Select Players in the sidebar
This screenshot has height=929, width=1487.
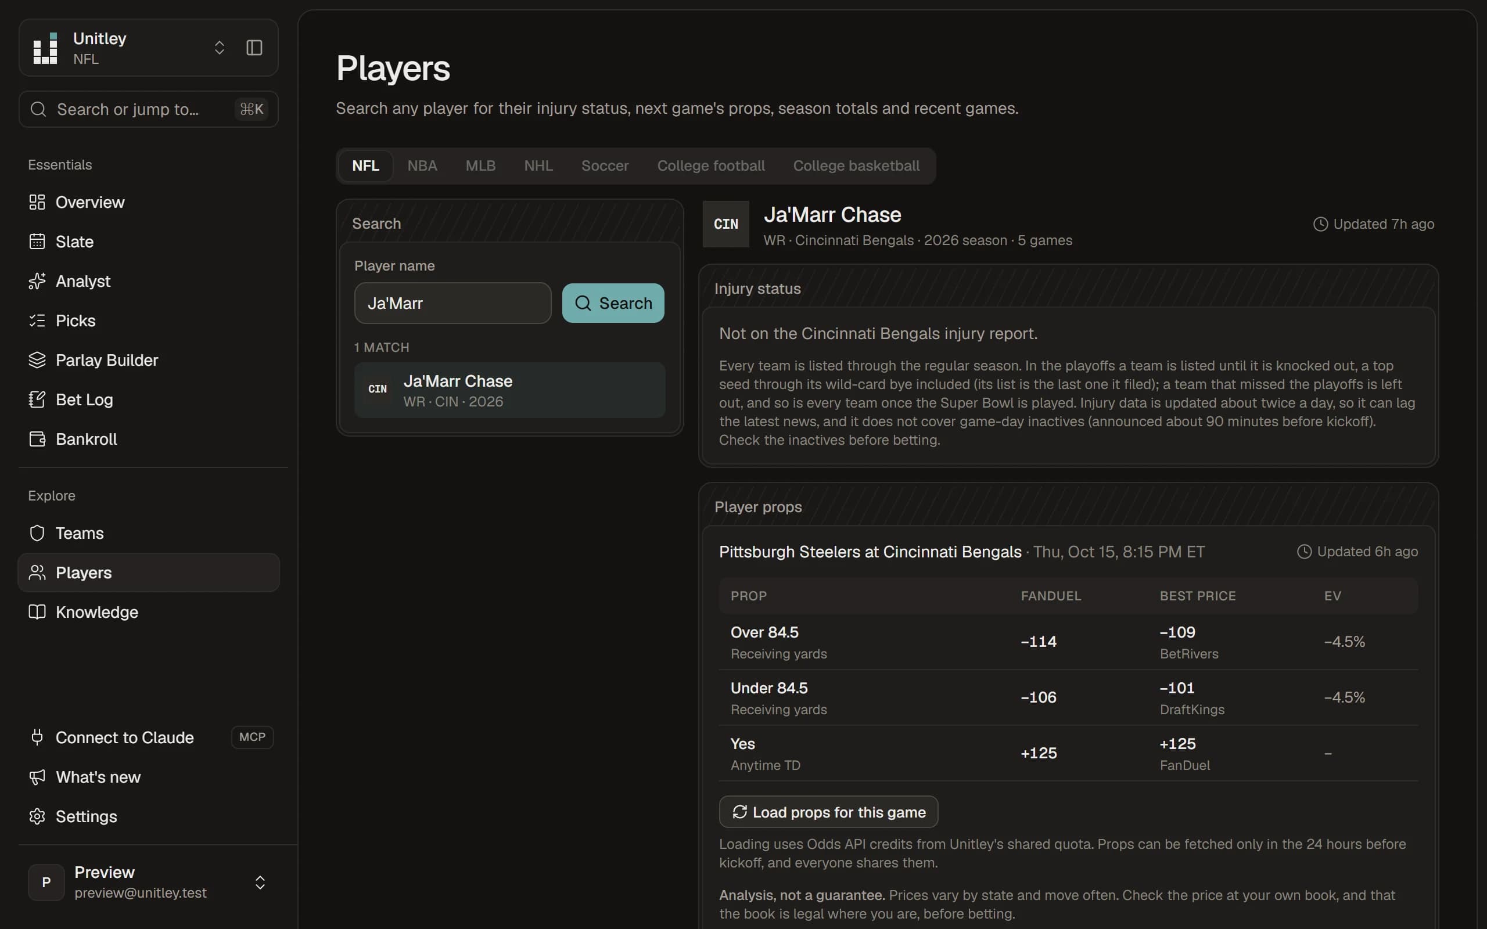pyautogui.click(x=149, y=572)
